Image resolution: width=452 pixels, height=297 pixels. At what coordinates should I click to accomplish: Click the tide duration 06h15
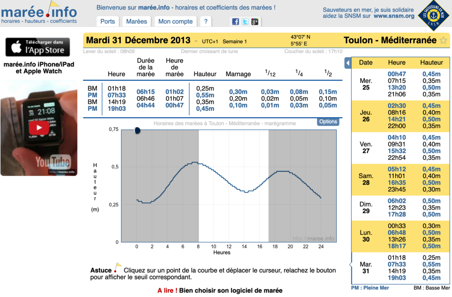click(146, 92)
